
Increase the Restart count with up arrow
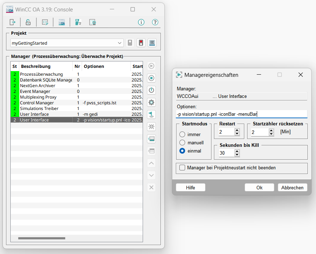237,130
